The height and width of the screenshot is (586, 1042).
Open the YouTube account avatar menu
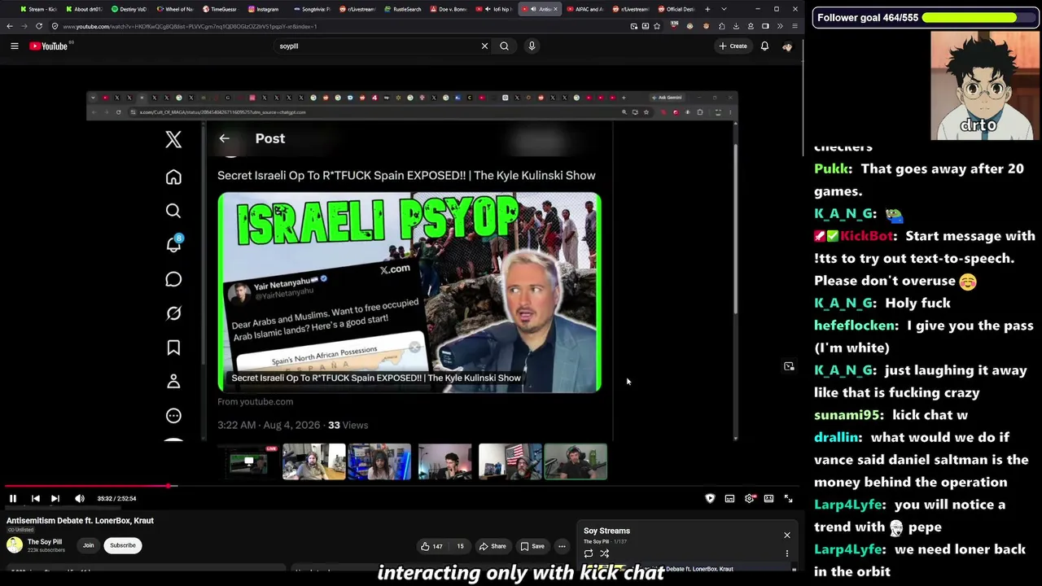pyautogui.click(x=787, y=46)
